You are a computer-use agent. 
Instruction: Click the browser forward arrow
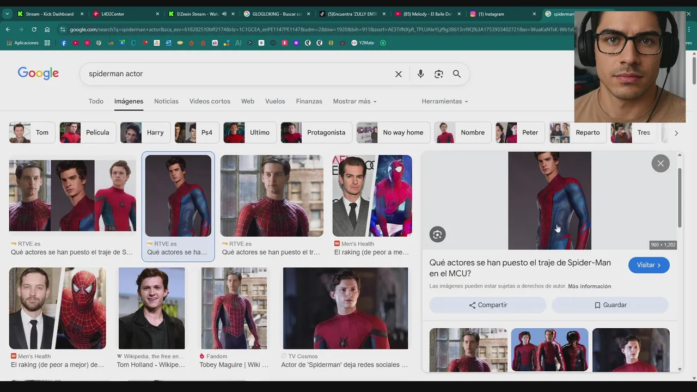pyautogui.click(x=21, y=29)
